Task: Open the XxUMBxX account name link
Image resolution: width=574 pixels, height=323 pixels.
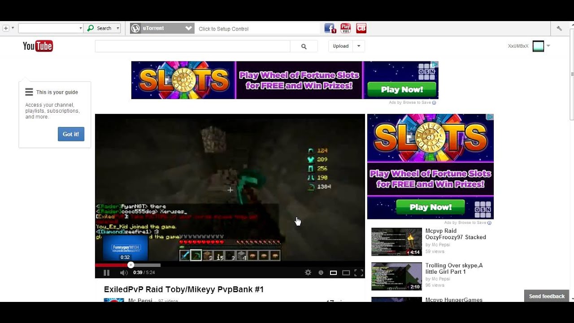Action: click(x=518, y=46)
